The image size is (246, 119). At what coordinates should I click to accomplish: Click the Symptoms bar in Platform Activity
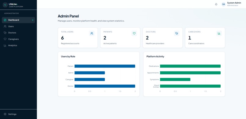click(175, 79)
